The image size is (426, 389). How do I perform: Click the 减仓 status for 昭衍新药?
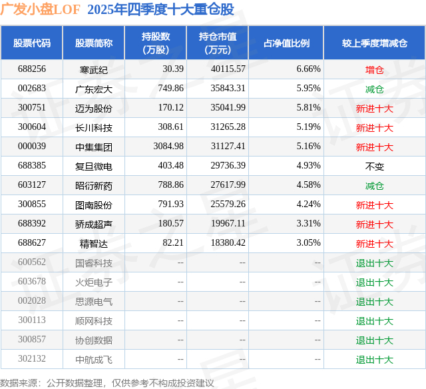click(x=375, y=186)
